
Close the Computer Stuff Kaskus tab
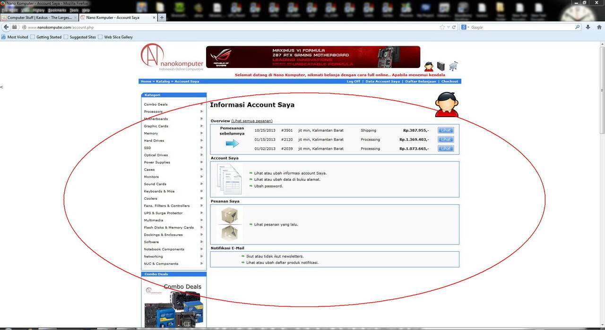coord(76,17)
